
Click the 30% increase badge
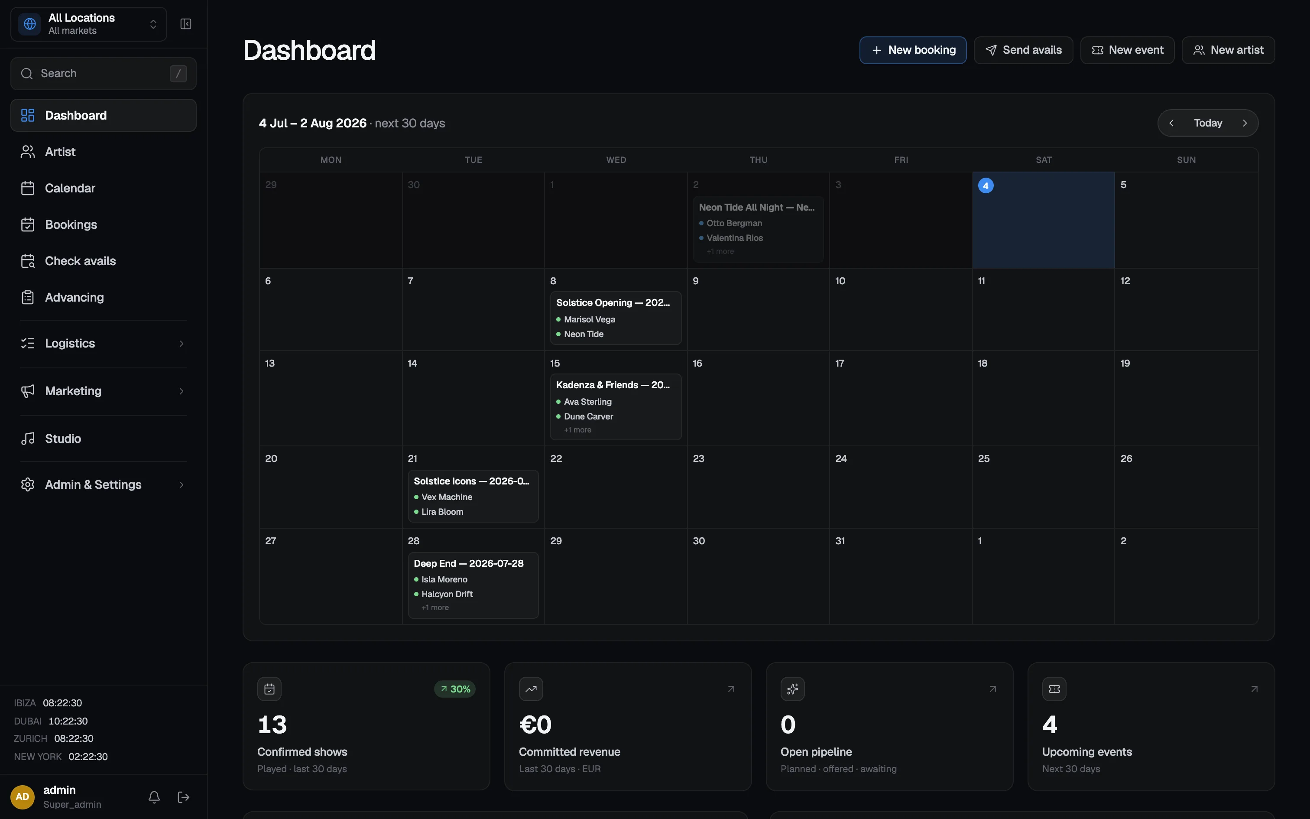[455, 689]
